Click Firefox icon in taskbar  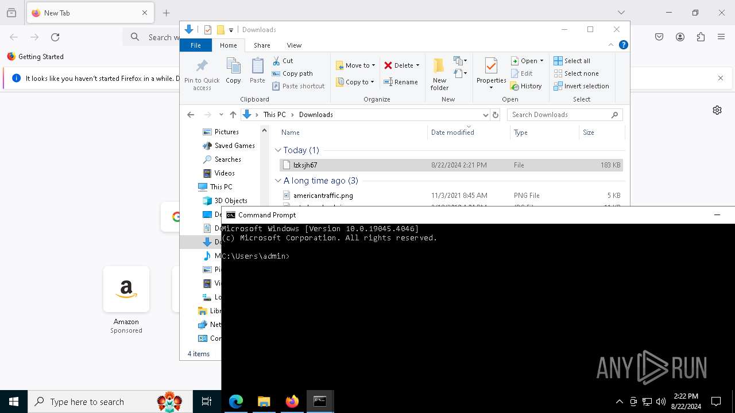[292, 402]
